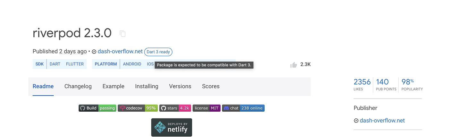Click the SDK tag label
449x137 pixels.
pos(39,64)
